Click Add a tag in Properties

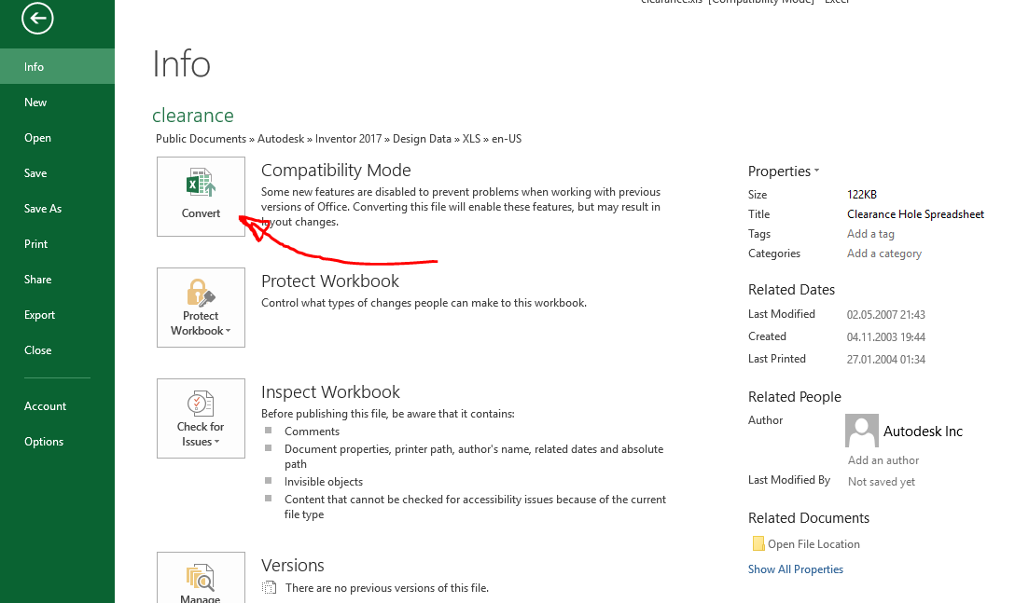tap(870, 233)
